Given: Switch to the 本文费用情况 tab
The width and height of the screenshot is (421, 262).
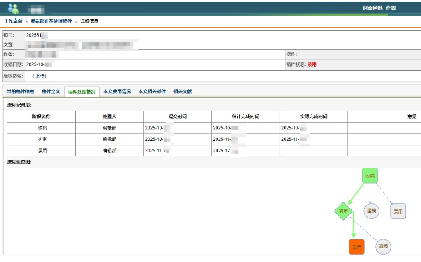Looking at the screenshot, I should click(117, 92).
